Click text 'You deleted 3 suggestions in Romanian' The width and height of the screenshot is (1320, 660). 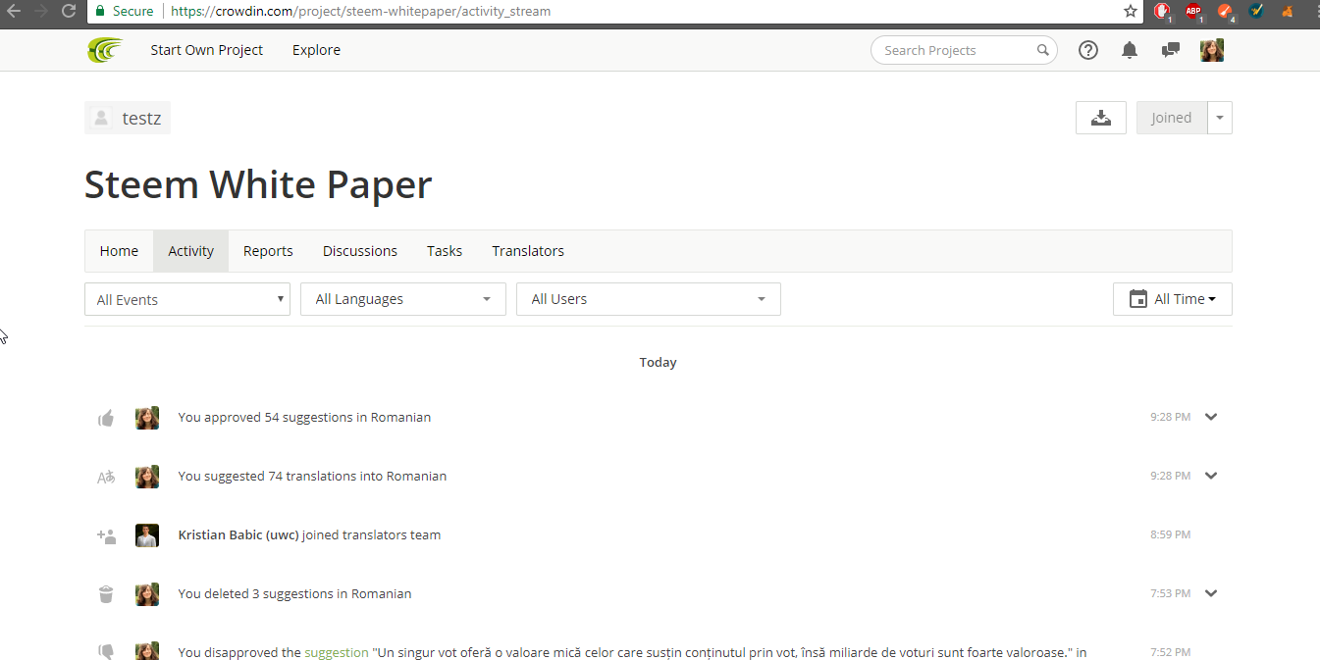(294, 594)
